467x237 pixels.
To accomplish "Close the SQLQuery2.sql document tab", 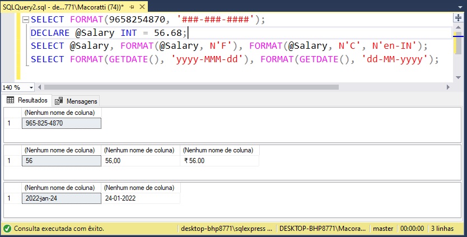I will tap(142, 7).
